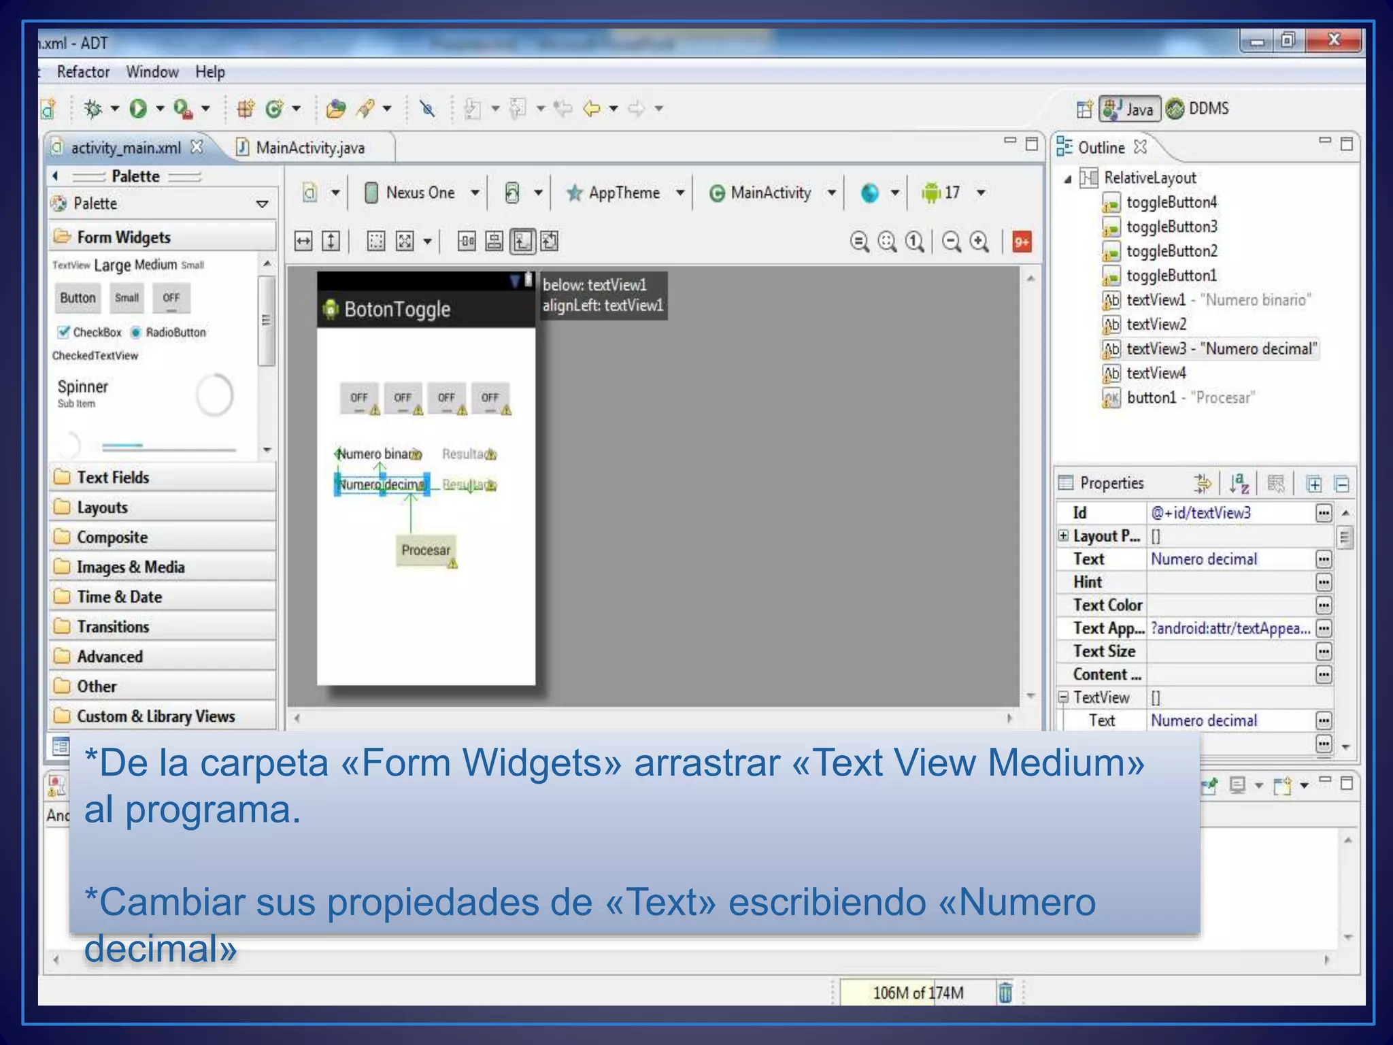Screen dimensions: 1393x1045
Task: Show the lint warnings 9+ badge
Action: coord(1022,242)
